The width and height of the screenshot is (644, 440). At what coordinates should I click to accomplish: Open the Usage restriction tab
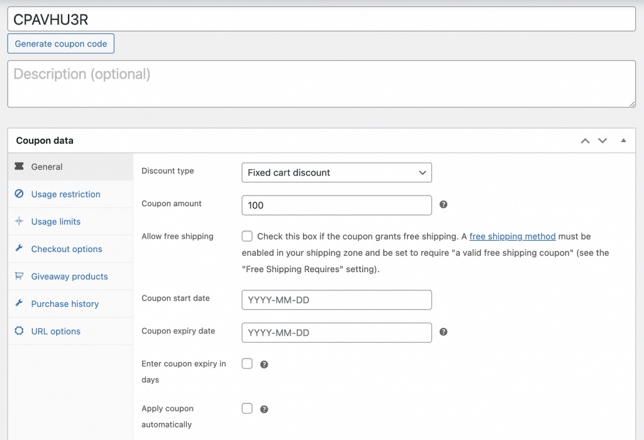click(70, 194)
